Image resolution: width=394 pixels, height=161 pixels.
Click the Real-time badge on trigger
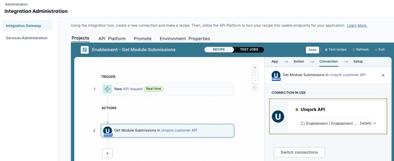coord(154,89)
